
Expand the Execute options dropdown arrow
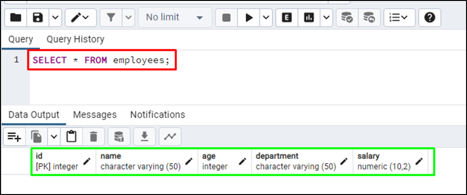click(265, 18)
